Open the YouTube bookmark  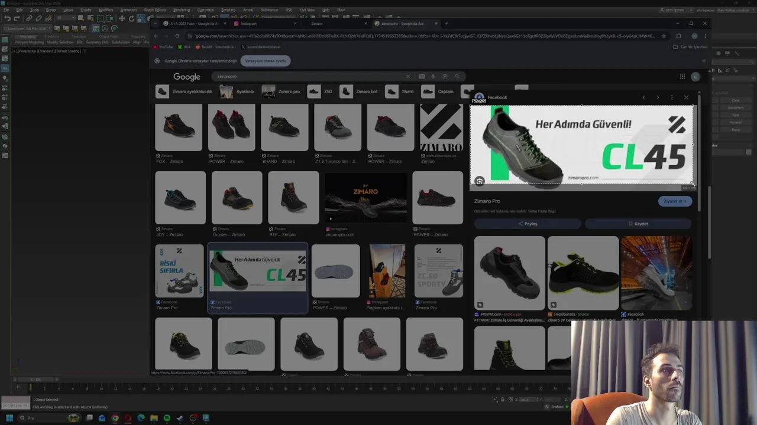(163, 47)
